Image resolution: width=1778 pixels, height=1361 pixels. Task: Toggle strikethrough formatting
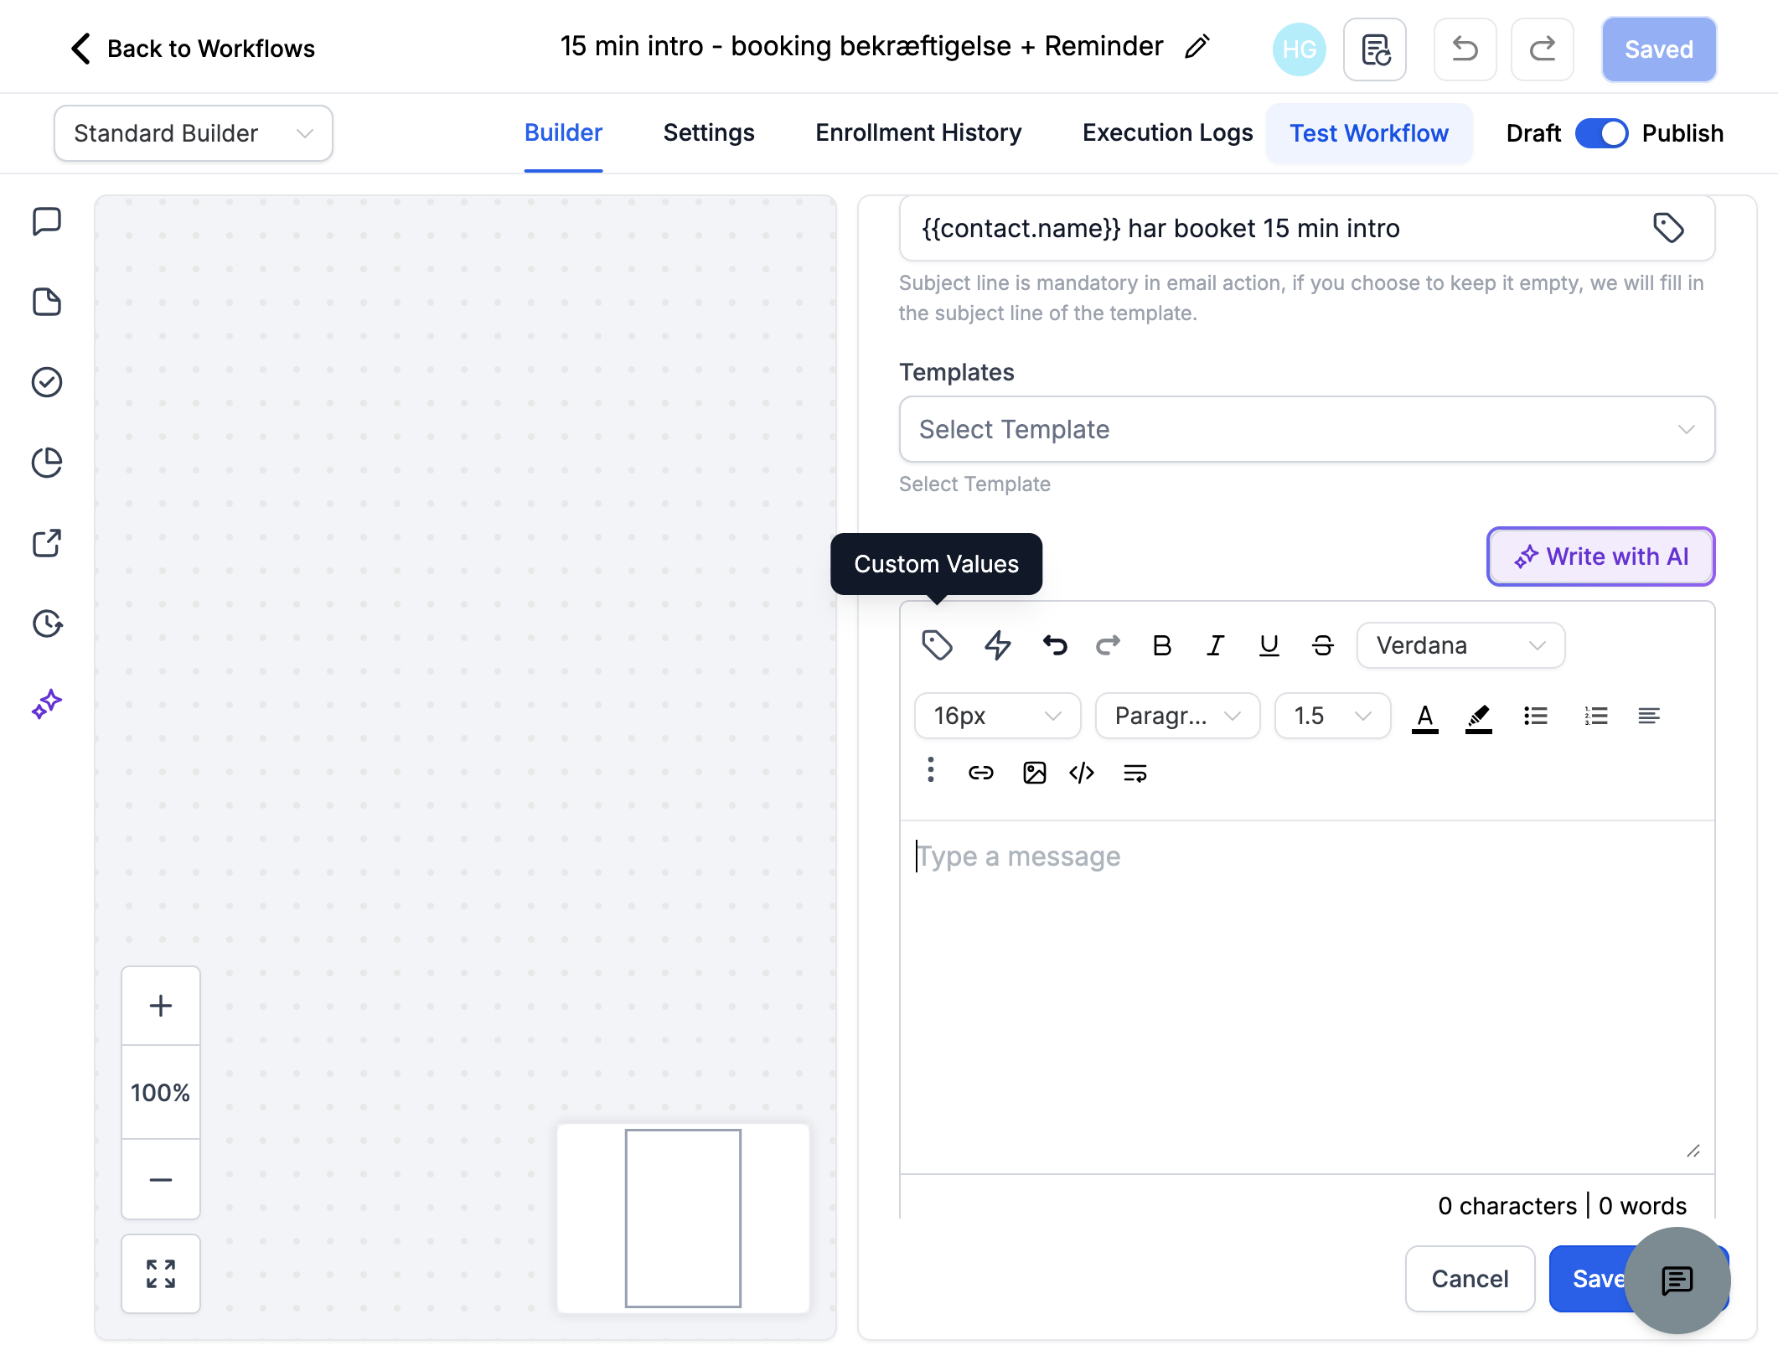1323,645
